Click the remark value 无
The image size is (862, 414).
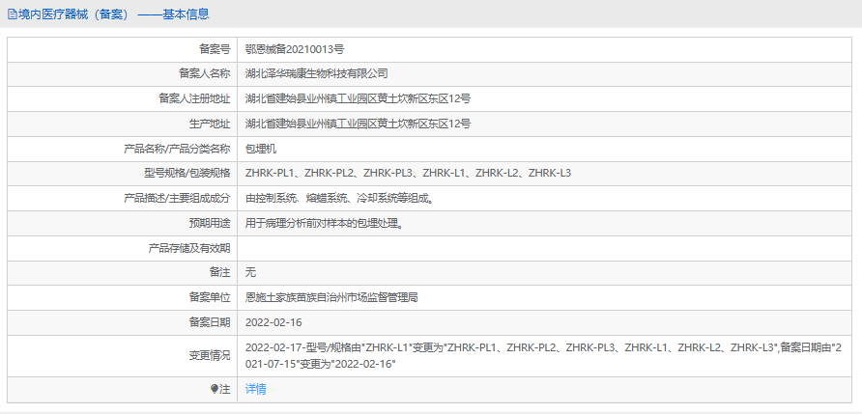point(250,273)
